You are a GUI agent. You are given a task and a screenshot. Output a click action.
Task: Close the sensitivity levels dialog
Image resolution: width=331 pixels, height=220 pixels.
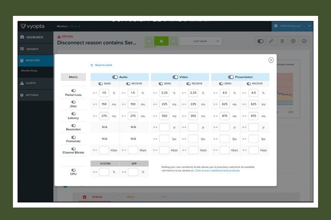271,60
